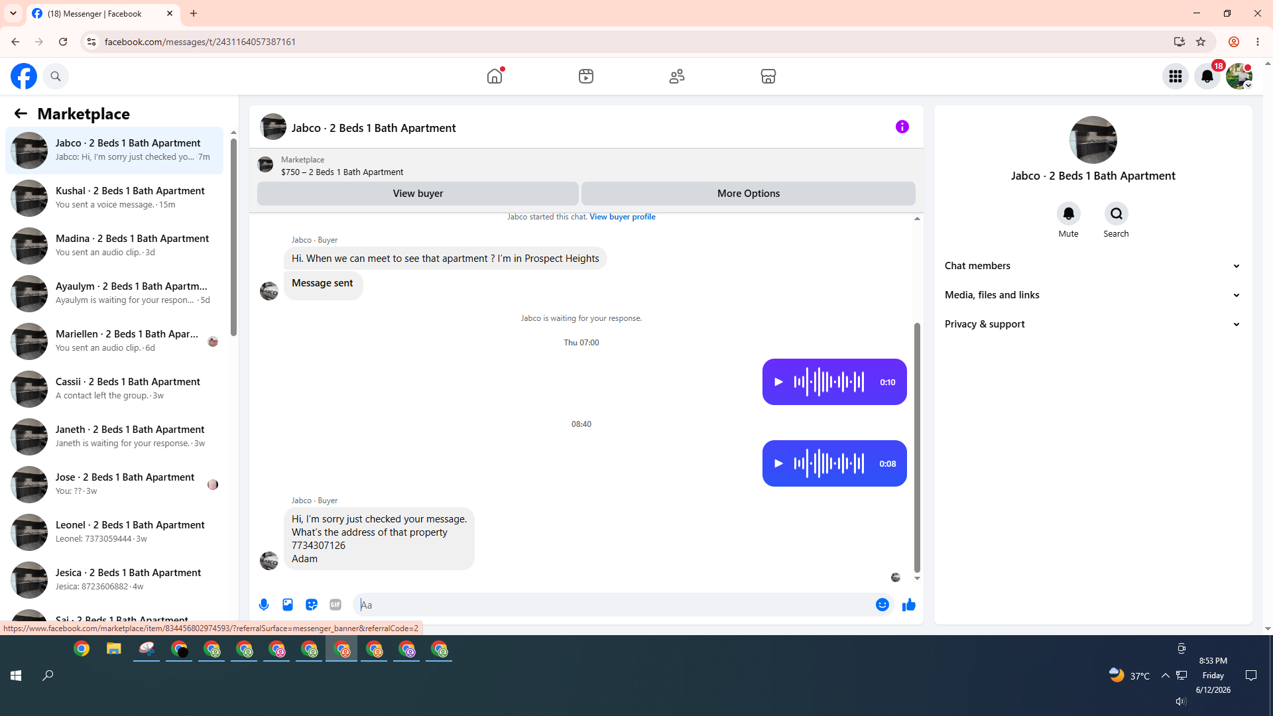The width and height of the screenshot is (1273, 716).
Task: Focus the Aa message input field
Action: (615, 605)
